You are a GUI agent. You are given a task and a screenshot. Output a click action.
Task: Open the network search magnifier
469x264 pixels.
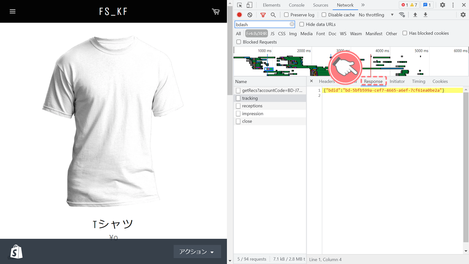[x=273, y=15]
